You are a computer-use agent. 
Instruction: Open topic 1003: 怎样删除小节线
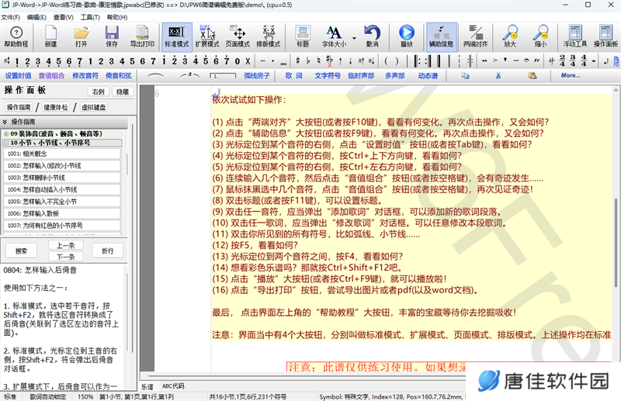[62, 178]
